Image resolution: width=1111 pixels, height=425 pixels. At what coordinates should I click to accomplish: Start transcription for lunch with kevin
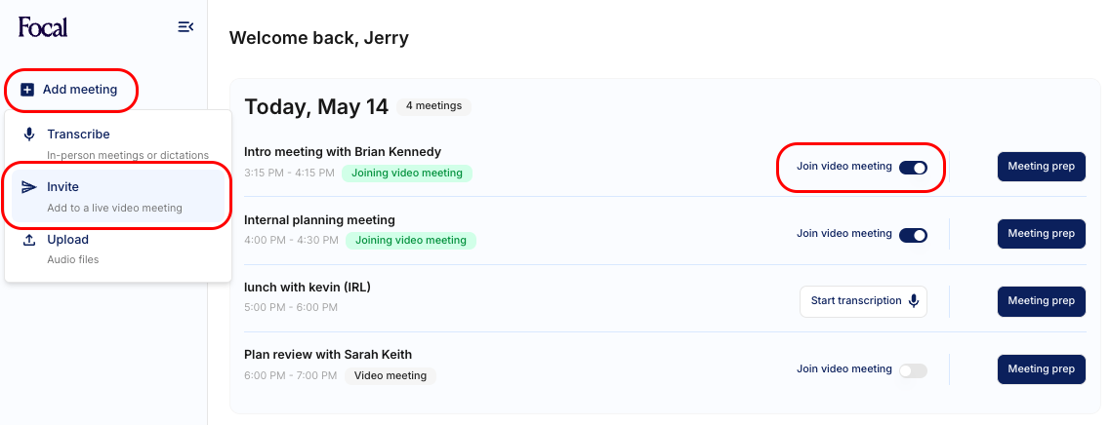[x=855, y=301]
